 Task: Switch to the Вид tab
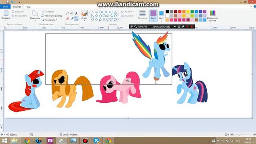[28, 7]
